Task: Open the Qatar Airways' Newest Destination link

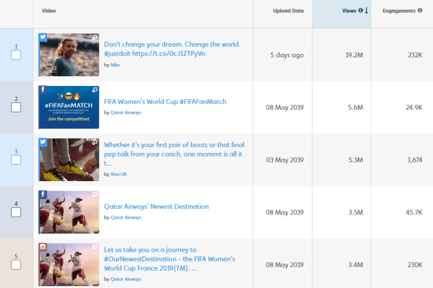Action: [156, 207]
